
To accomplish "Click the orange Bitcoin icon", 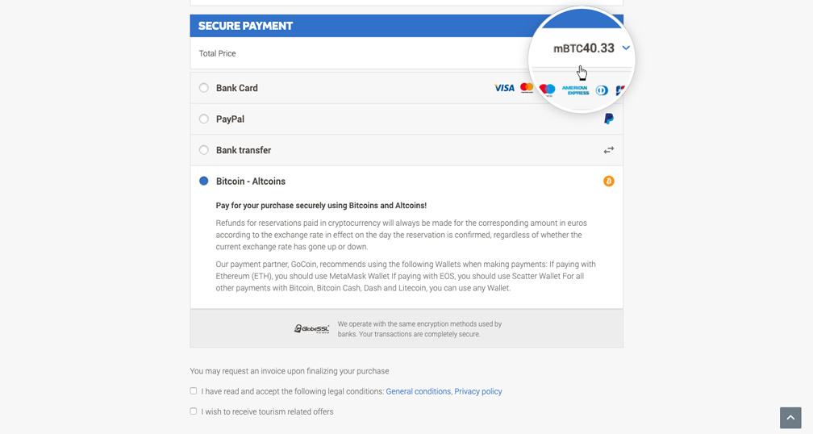I will point(609,182).
